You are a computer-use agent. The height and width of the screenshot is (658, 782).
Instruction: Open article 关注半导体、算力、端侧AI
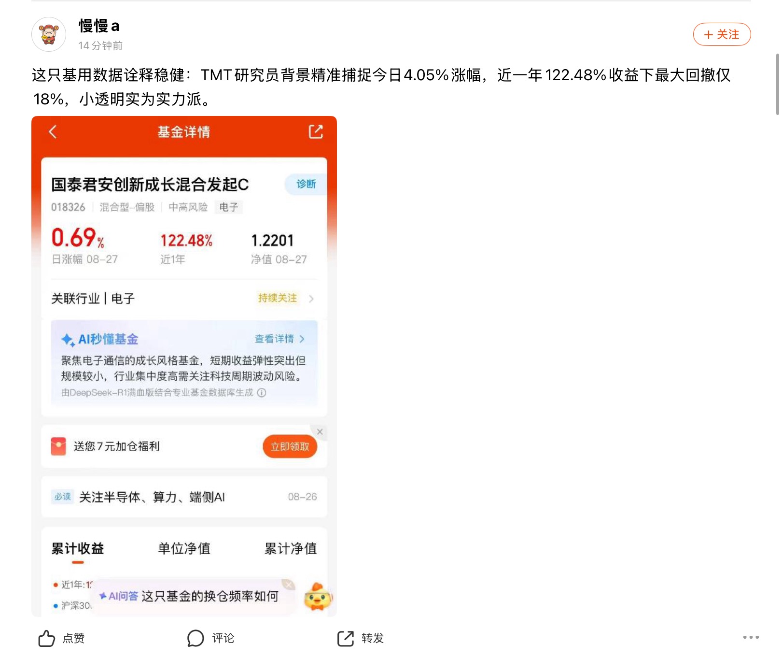coord(152,497)
